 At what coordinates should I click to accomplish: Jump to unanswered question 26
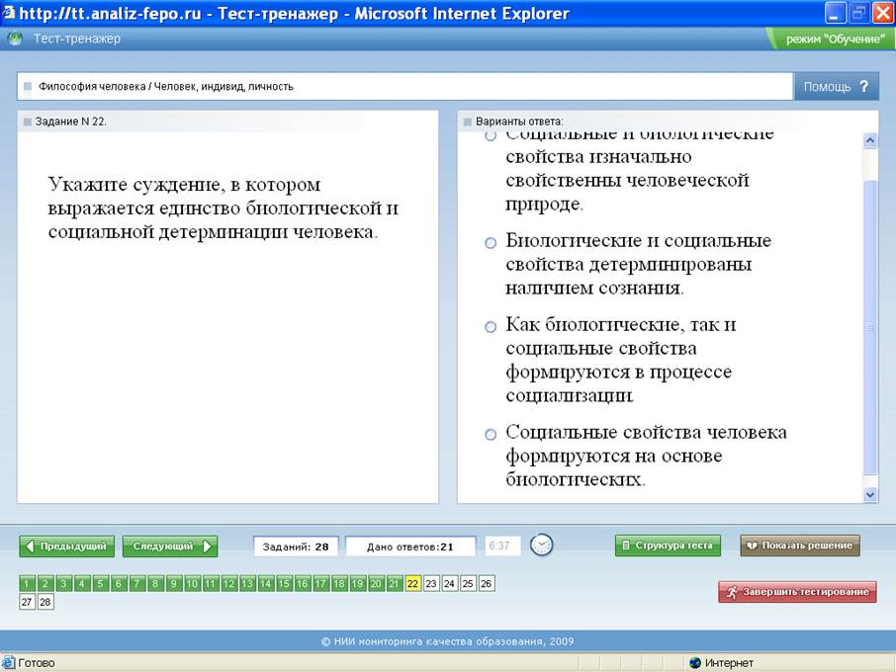[x=486, y=583]
